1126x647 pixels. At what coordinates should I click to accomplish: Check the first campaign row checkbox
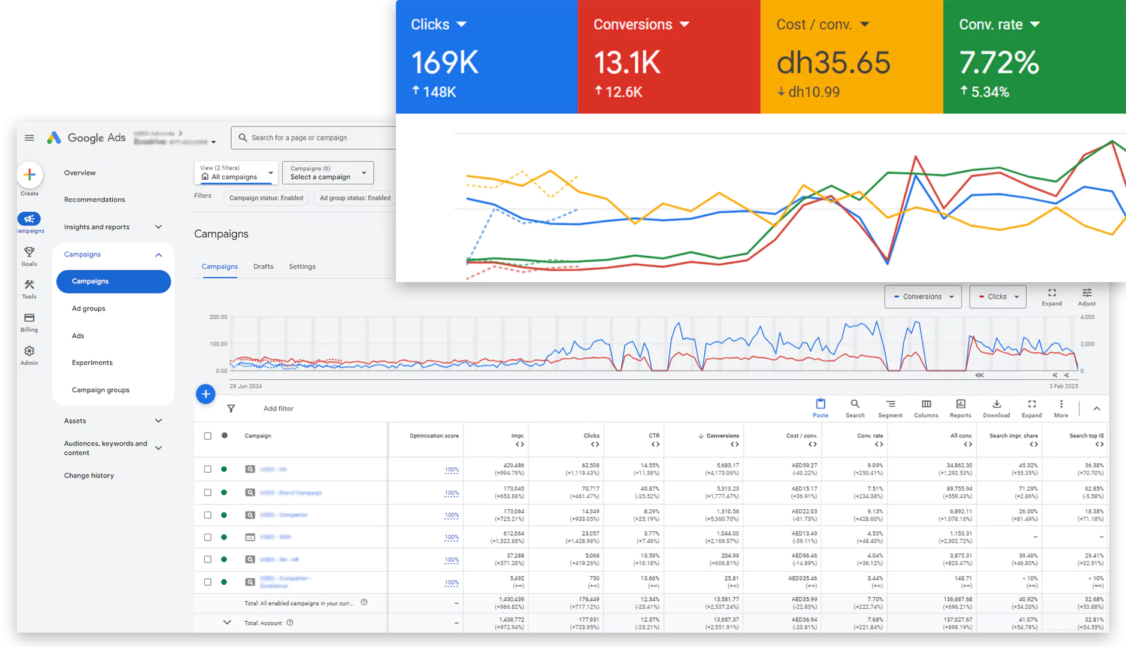[x=208, y=470]
